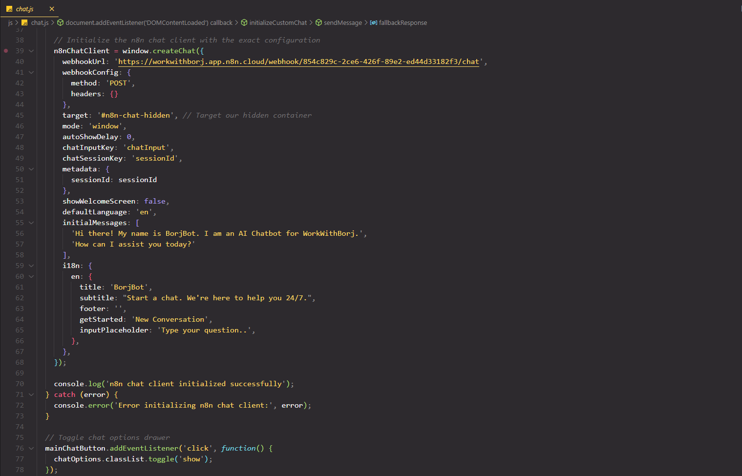Click the autoShowDelay property name
742x476 pixels.
90,137
